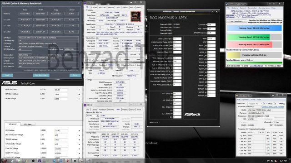Open the CPU Standby Voltage arrow
The width and height of the screenshot is (291, 163).
tap(79, 144)
